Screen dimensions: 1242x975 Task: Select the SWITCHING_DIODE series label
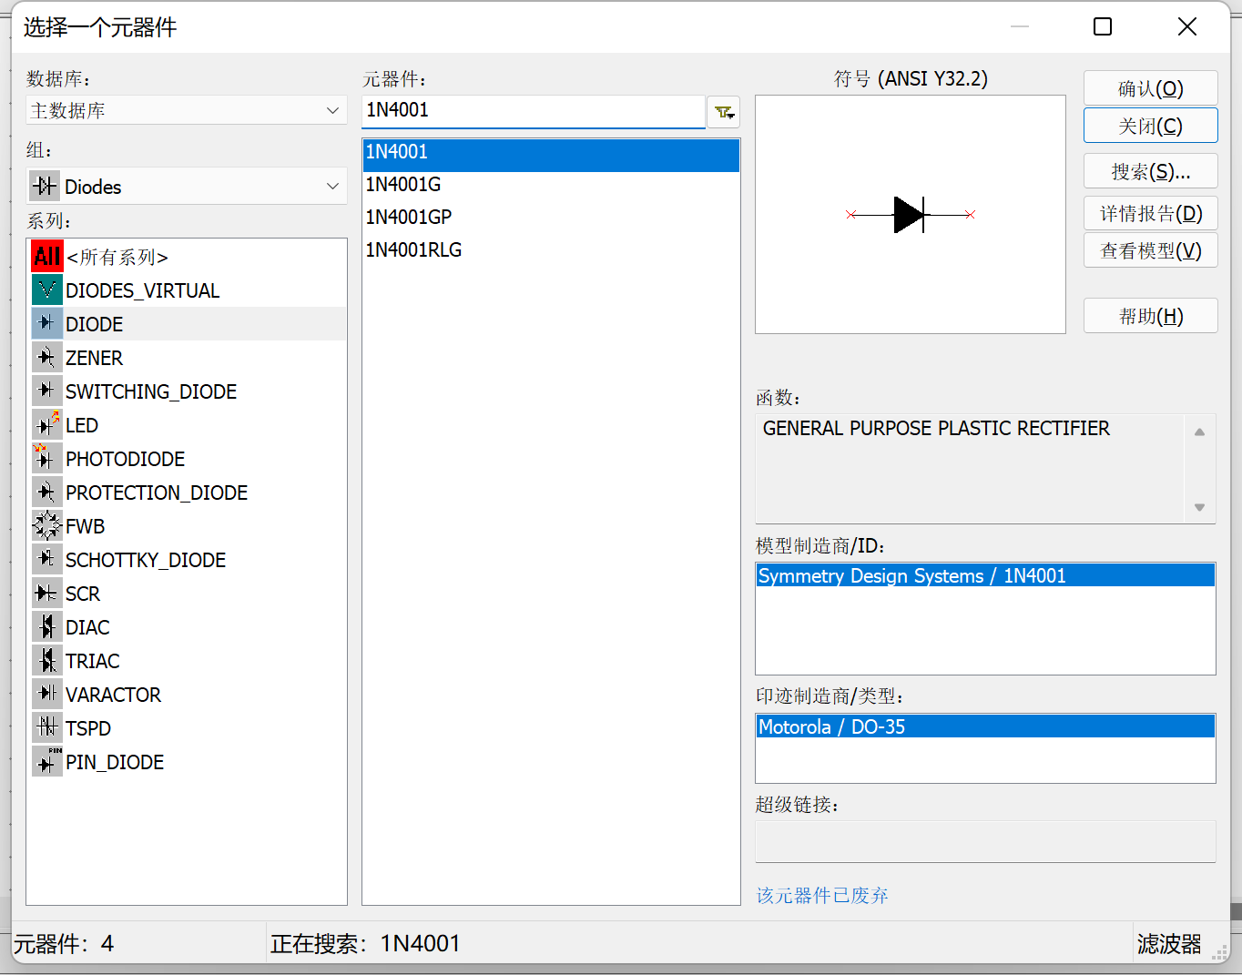151,392
